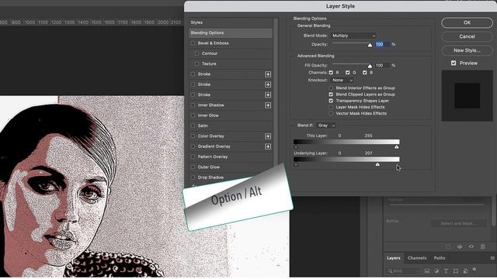Enable the Inner Glow checkbox
This screenshot has width=497, height=279.
coord(193,115)
